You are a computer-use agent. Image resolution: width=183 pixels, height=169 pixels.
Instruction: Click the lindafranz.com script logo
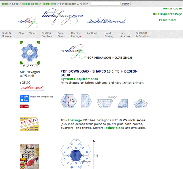click(63, 17)
